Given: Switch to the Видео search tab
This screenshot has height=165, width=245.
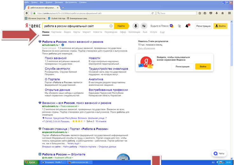Looking at the screenshot, I should [x=67, y=32].
